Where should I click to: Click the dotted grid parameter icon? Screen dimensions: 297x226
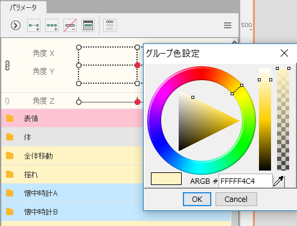(x=110, y=25)
